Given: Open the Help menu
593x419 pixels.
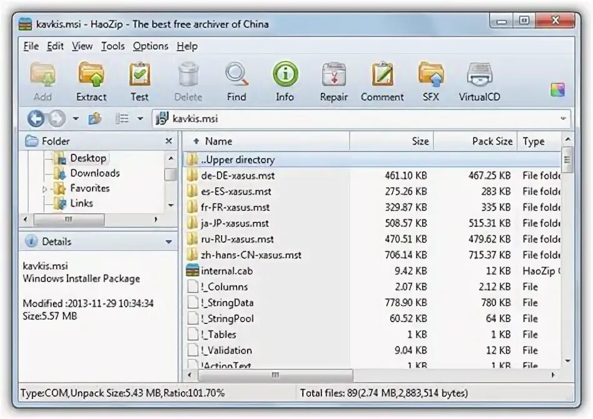Looking at the screenshot, I should [x=187, y=46].
